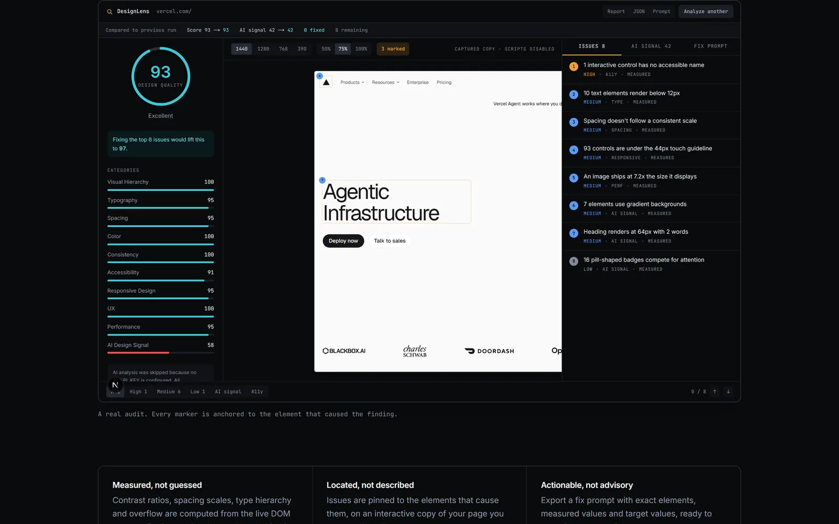Switch to the JSON view
Viewport: 839px width, 524px height.
click(x=639, y=12)
